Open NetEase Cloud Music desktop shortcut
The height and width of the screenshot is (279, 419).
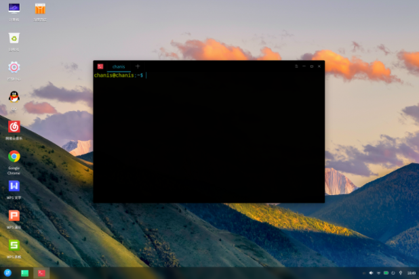coord(14,127)
